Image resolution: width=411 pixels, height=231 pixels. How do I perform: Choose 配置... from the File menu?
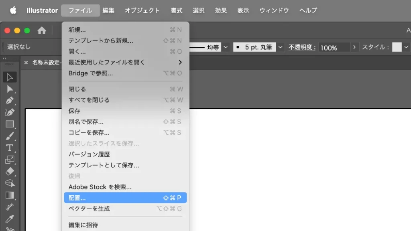125,198
